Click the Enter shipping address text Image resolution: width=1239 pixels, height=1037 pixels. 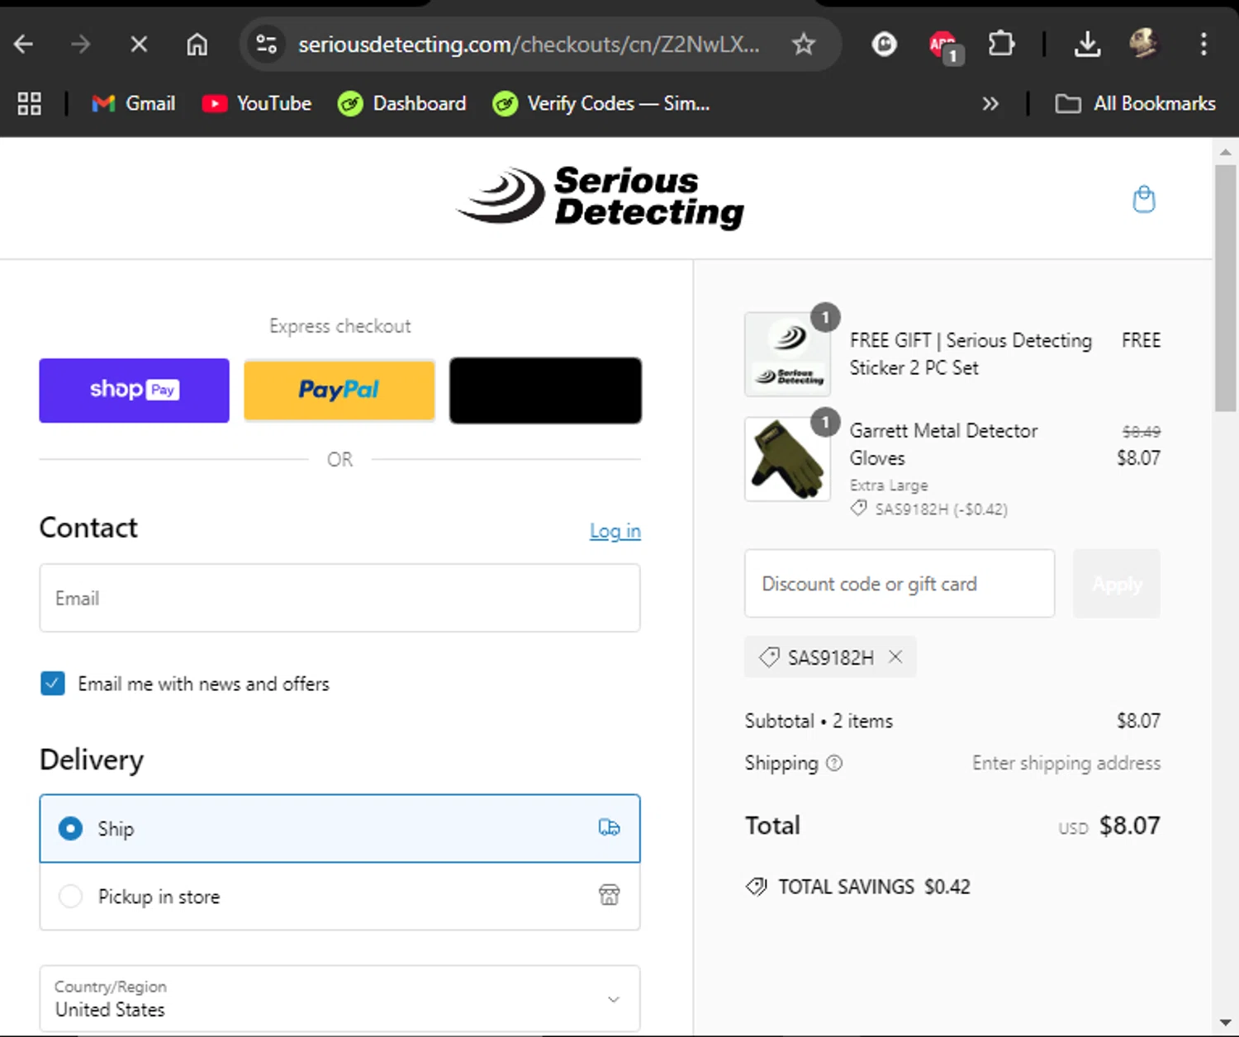pos(1066,763)
